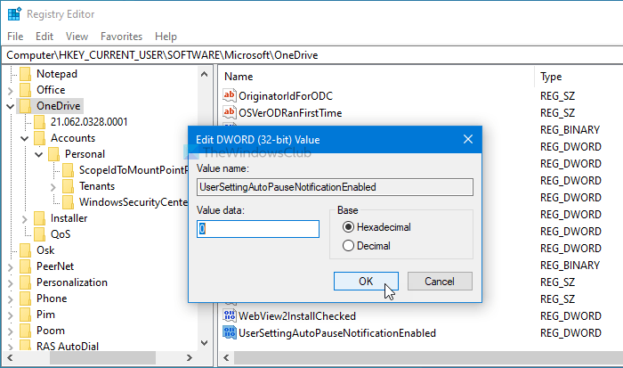Select the Hexadecimal base option
The width and height of the screenshot is (623, 368).
pyautogui.click(x=348, y=226)
